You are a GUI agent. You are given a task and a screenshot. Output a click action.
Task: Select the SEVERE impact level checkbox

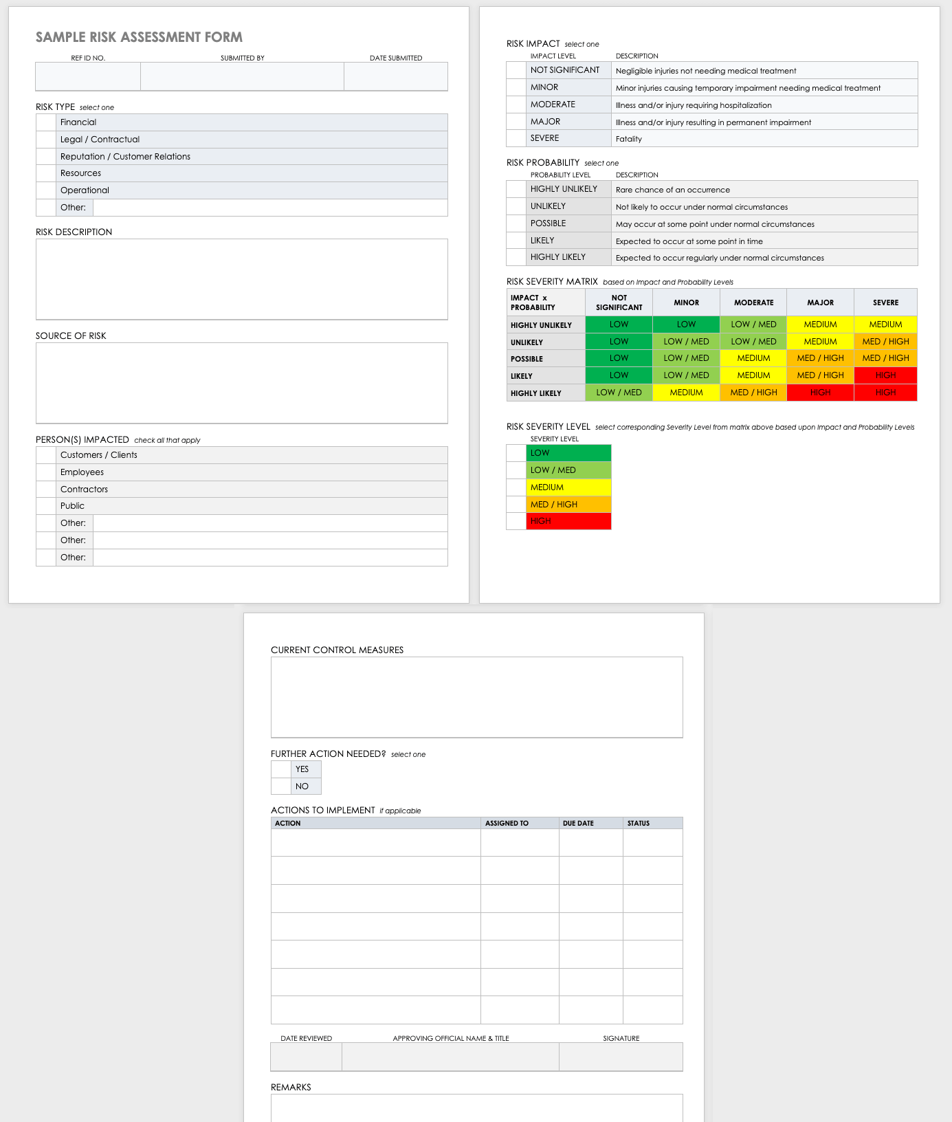pos(516,138)
